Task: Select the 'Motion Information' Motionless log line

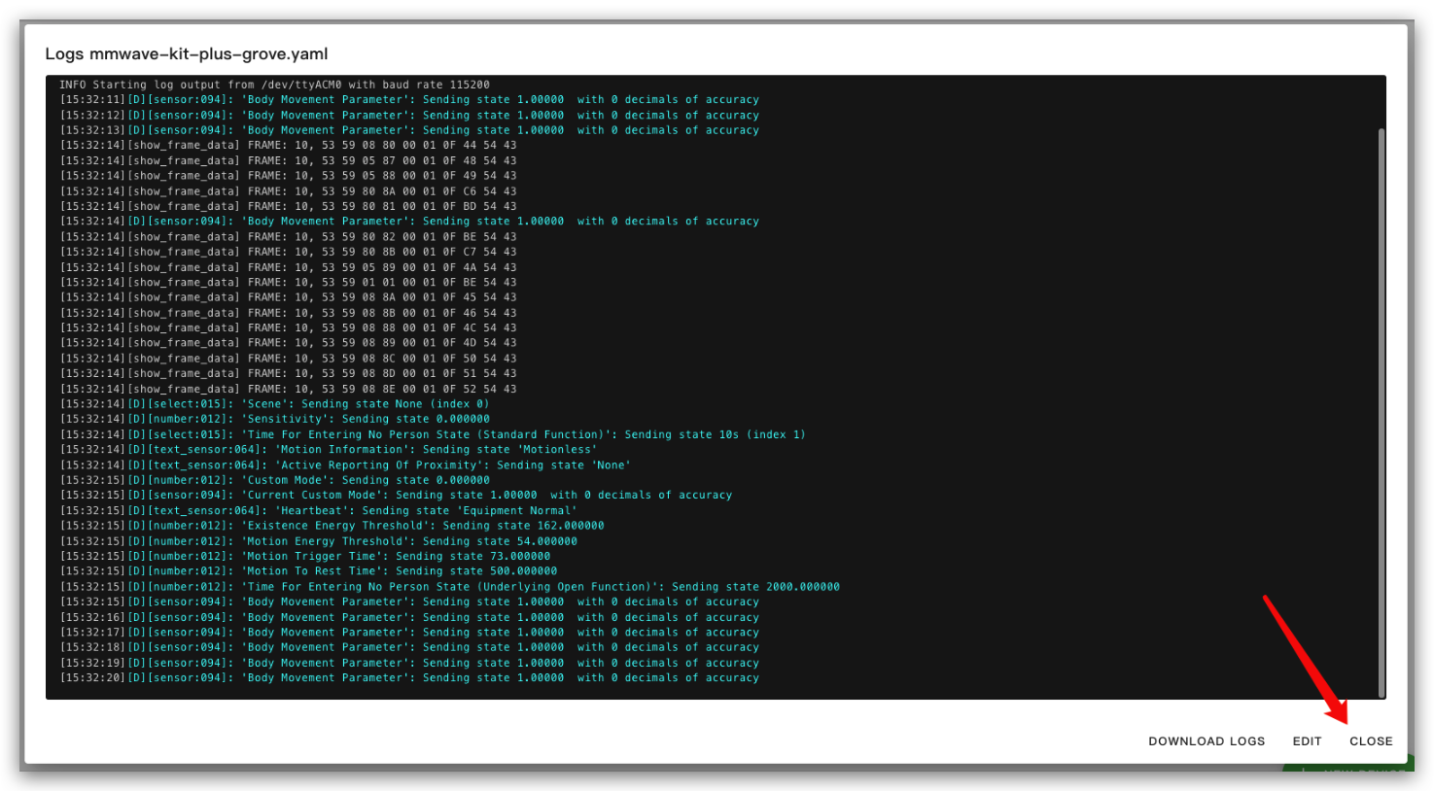Action: (x=329, y=450)
